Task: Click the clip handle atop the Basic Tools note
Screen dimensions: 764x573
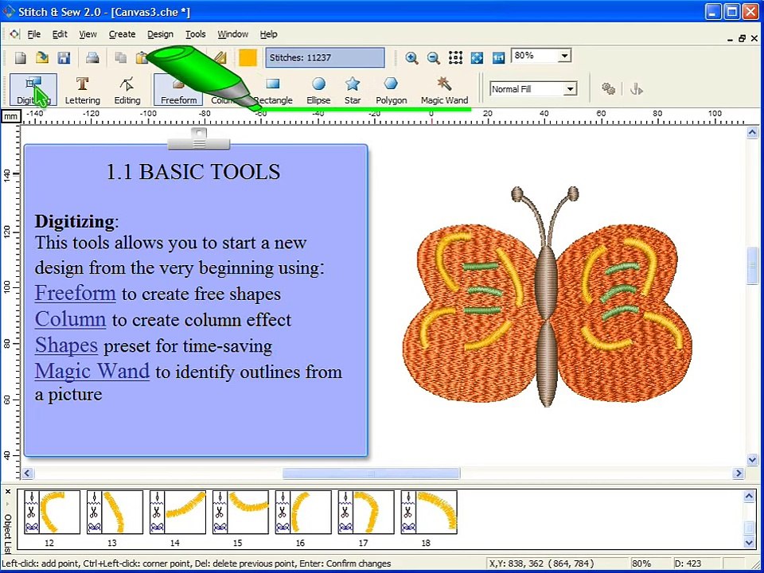Action: [x=199, y=139]
